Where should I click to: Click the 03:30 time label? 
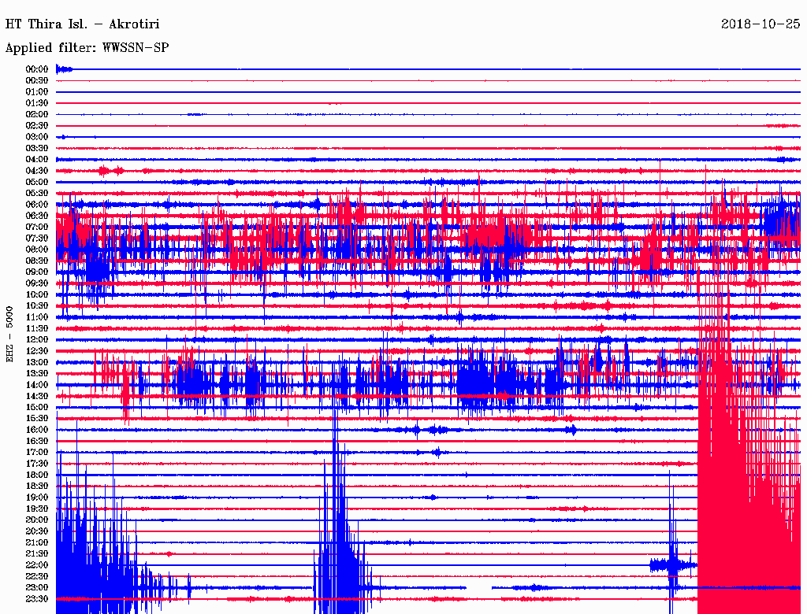pos(37,148)
